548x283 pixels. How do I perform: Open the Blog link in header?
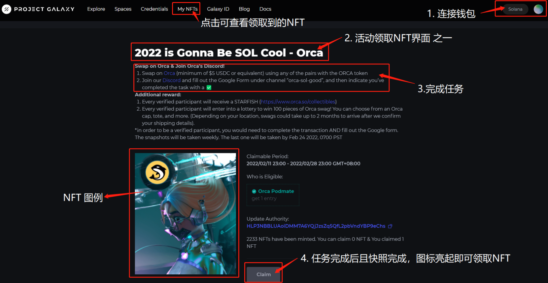pyautogui.click(x=244, y=9)
